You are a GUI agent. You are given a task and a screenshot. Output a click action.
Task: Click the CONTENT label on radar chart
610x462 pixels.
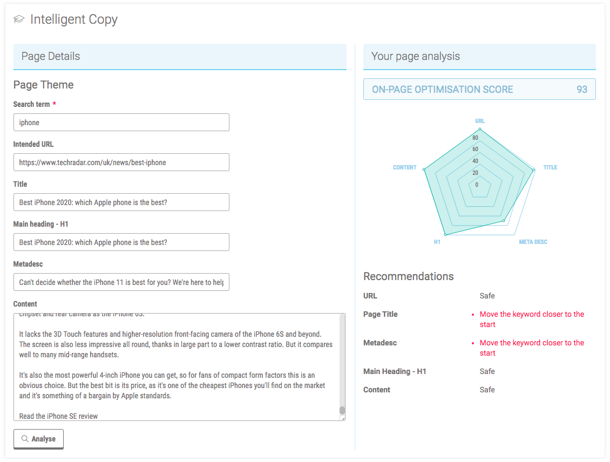pyautogui.click(x=404, y=167)
